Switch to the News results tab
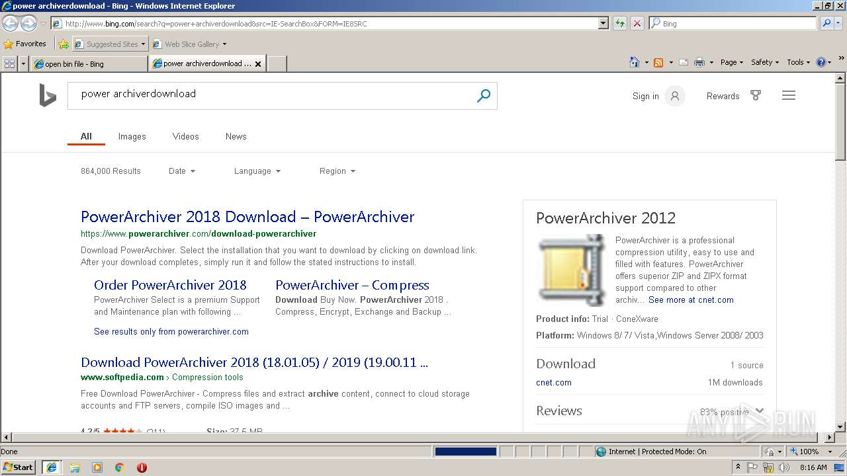847x476 pixels. click(236, 136)
